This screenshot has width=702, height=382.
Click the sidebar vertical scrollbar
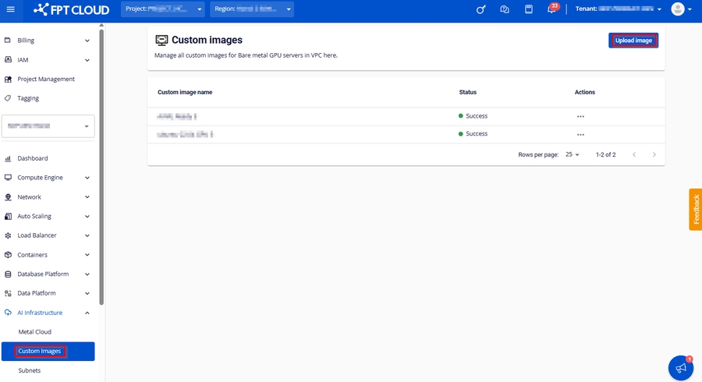101,164
